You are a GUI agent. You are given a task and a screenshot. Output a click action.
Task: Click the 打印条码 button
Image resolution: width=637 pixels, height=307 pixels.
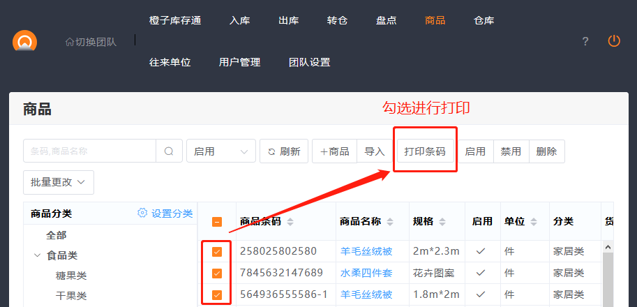[x=425, y=151]
